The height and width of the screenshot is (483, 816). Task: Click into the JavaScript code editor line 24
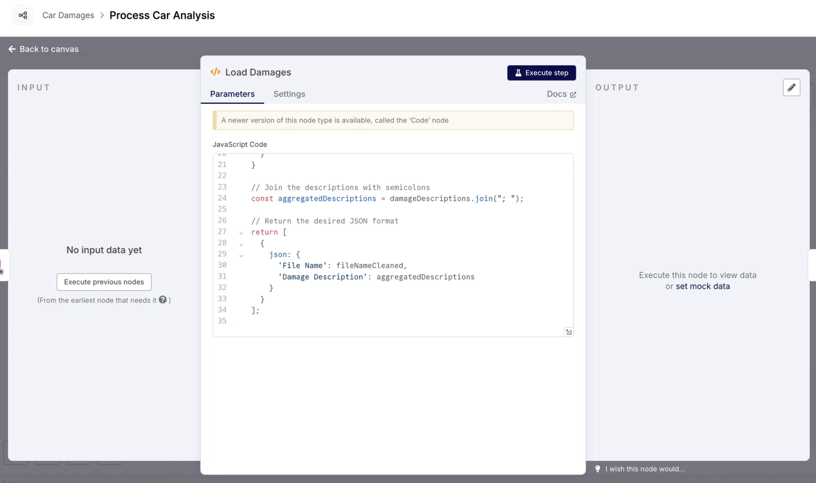click(x=387, y=198)
